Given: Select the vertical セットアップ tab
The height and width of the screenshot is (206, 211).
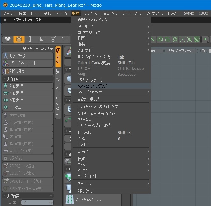Looking at the screenshot, I should (58, 57).
